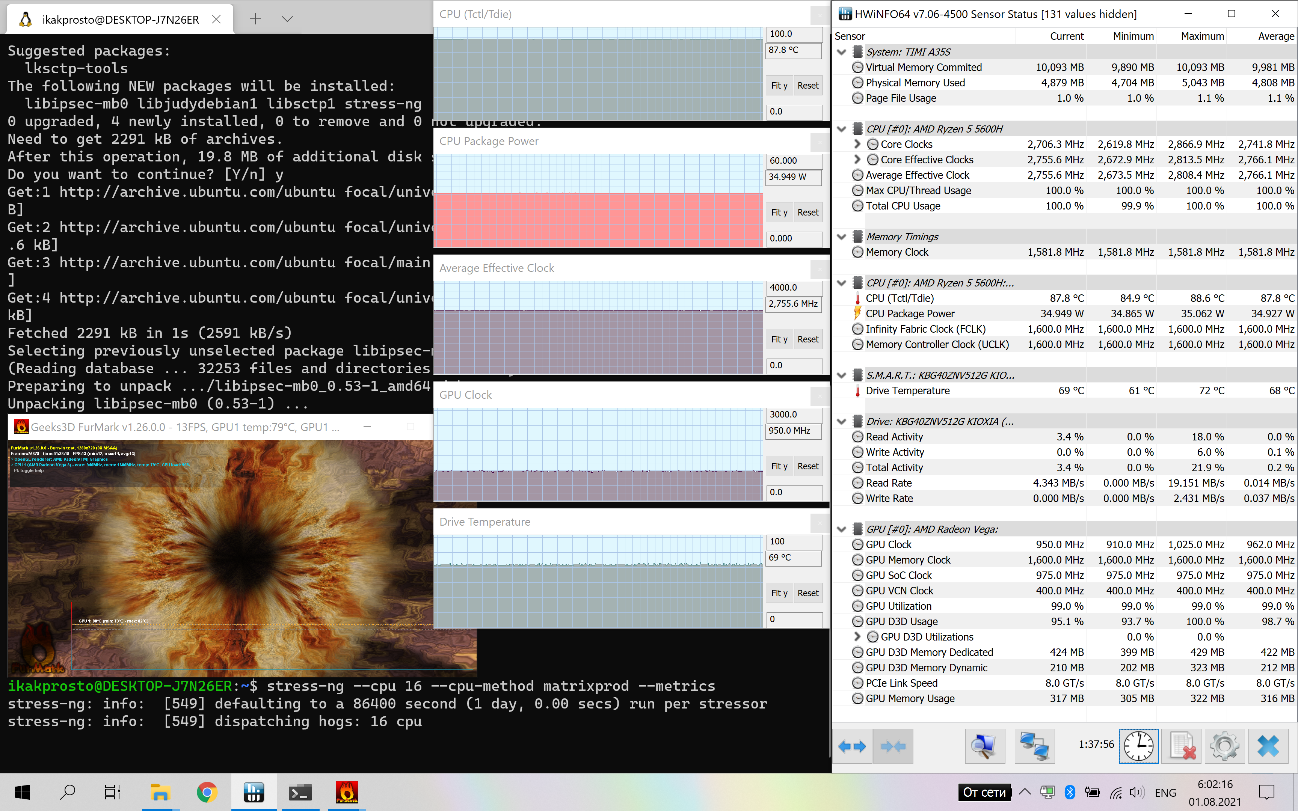1298x811 pixels.
Task: Click CPU Package Power lightning icon
Action: click(857, 313)
